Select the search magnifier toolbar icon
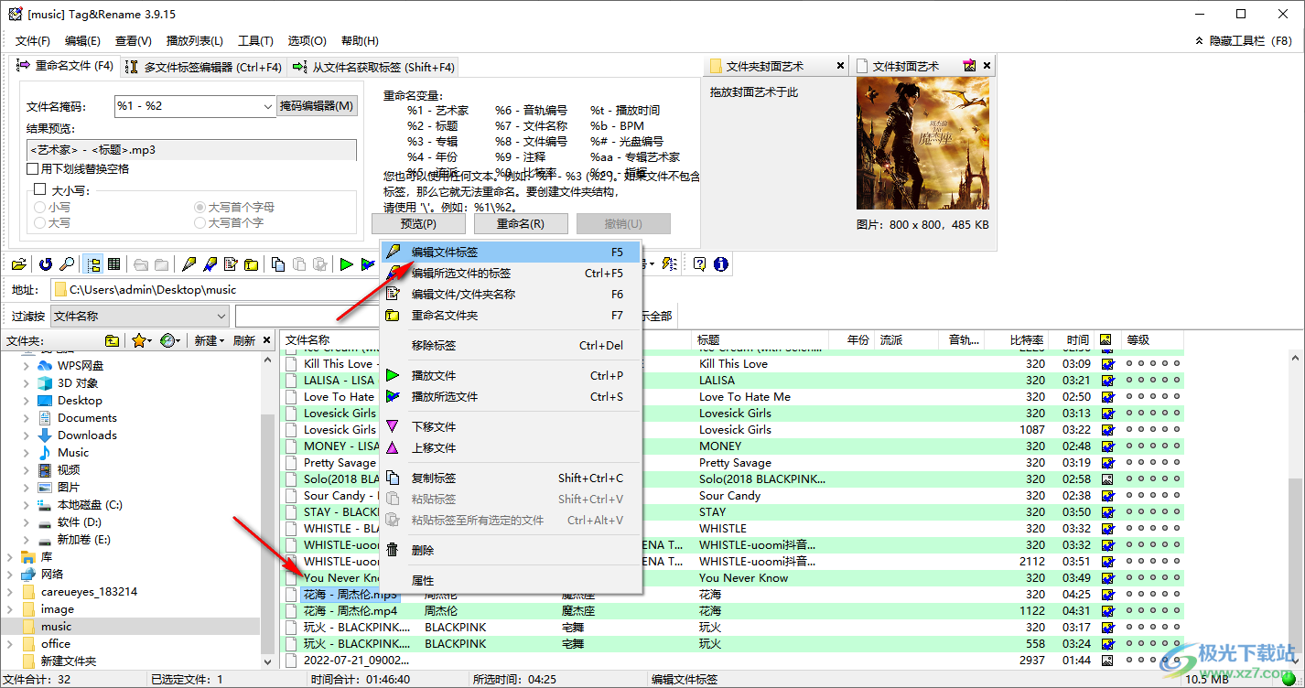 tap(67, 263)
